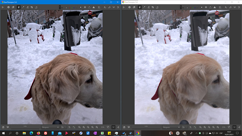Click the dog photo in right window
242x136 pixels.
182,67
